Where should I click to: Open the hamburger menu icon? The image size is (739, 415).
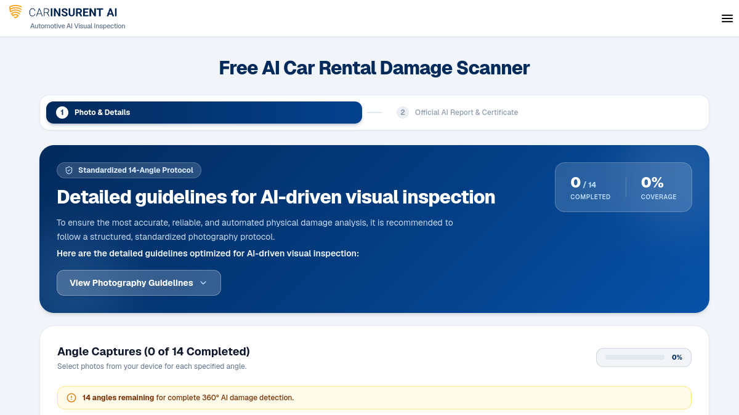tap(727, 18)
